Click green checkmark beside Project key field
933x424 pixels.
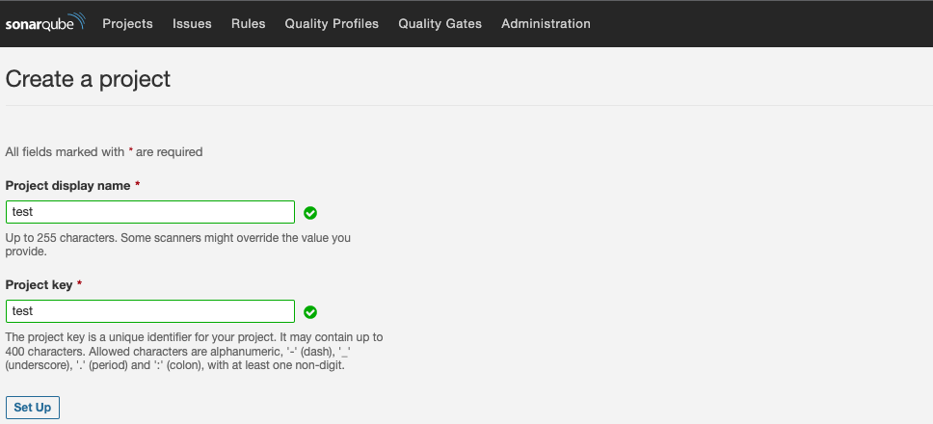pos(310,312)
